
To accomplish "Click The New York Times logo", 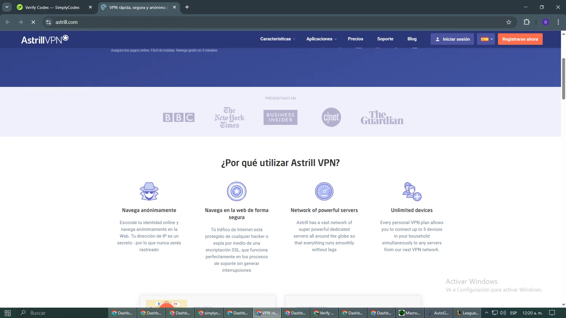I will coord(229,117).
